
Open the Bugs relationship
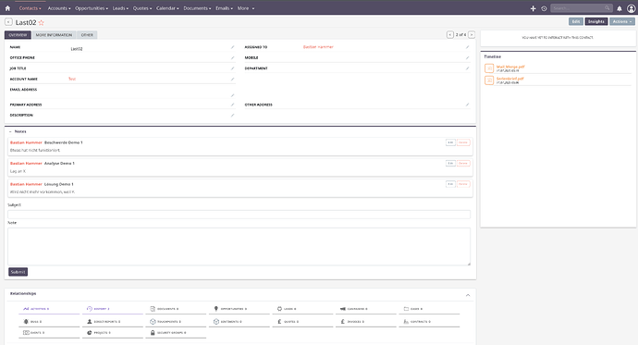coord(49,322)
